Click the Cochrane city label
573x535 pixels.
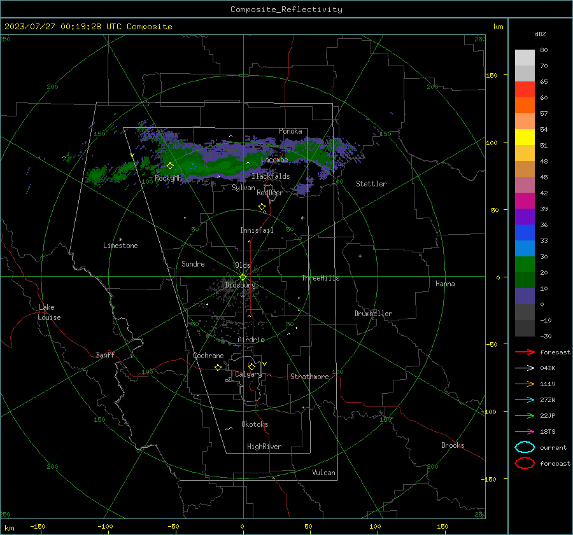208,356
